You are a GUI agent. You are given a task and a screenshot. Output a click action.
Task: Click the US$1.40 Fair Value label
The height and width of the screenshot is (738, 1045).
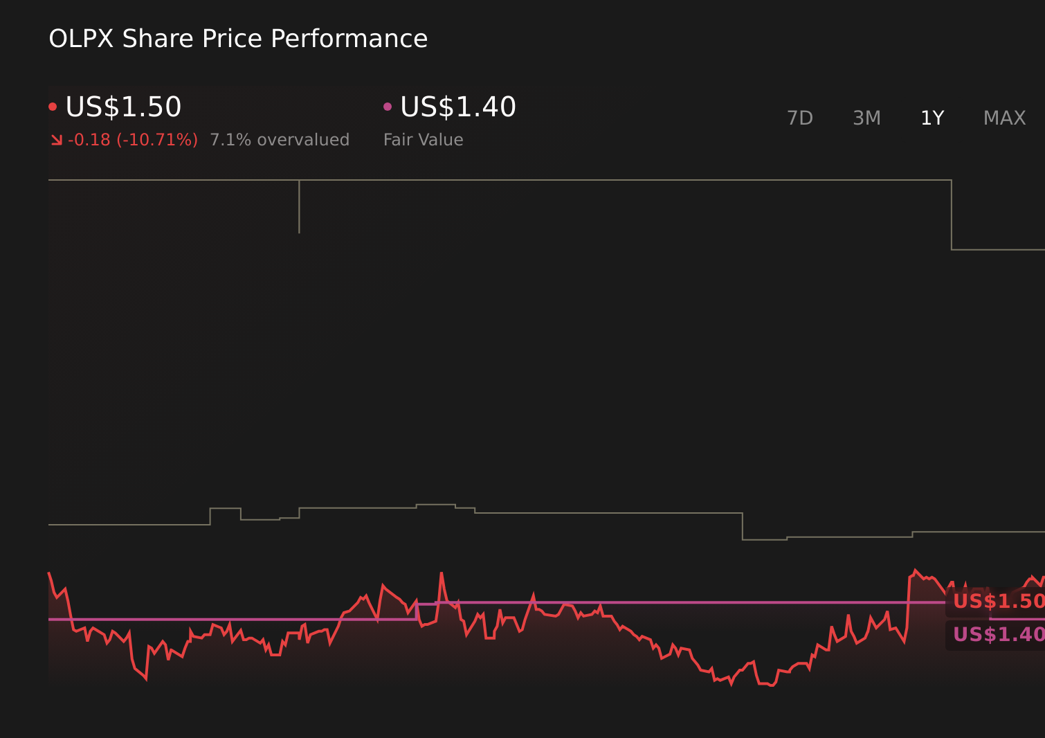(458, 106)
